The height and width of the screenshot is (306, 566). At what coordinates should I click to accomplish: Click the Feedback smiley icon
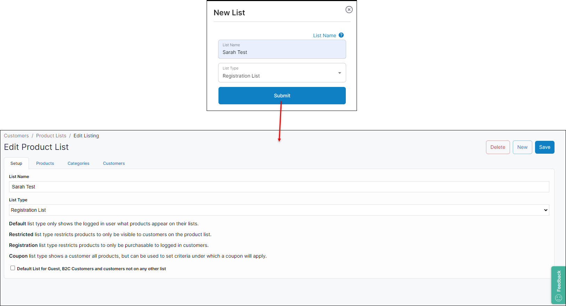click(559, 298)
